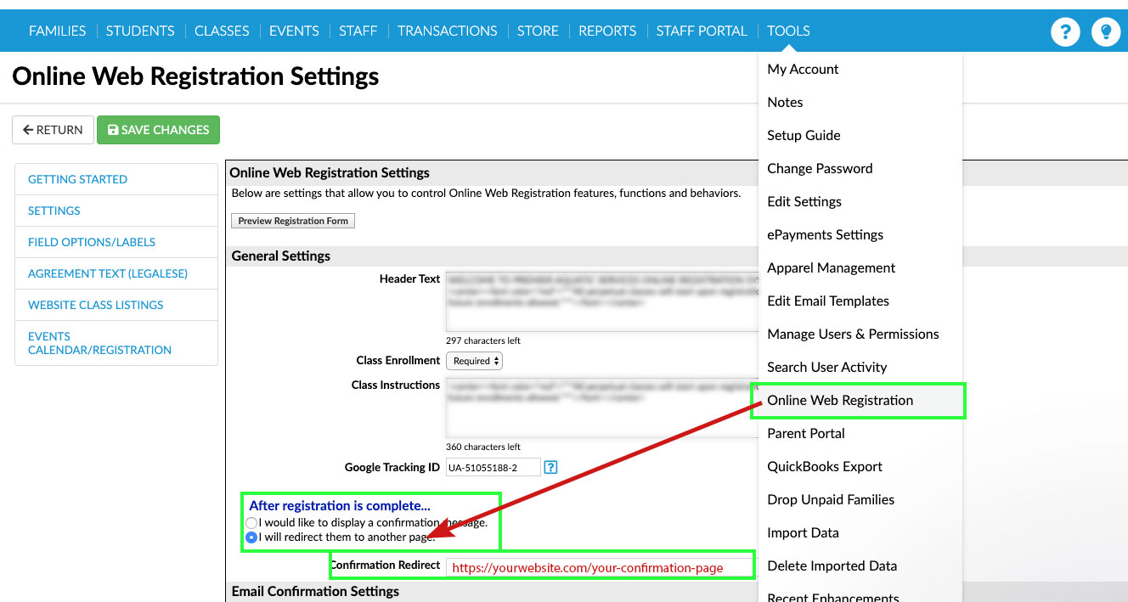The height and width of the screenshot is (602, 1128).
Task: Click the help question mark icon
Action: [1065, 32]
